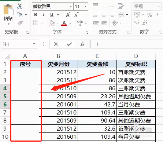
Task: Click the Borders icon
Action: 36,23
